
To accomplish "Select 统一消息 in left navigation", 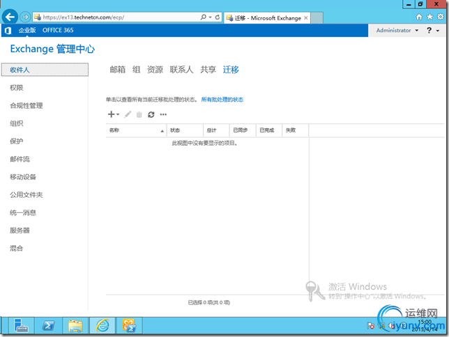I will [x=23, y=212].
